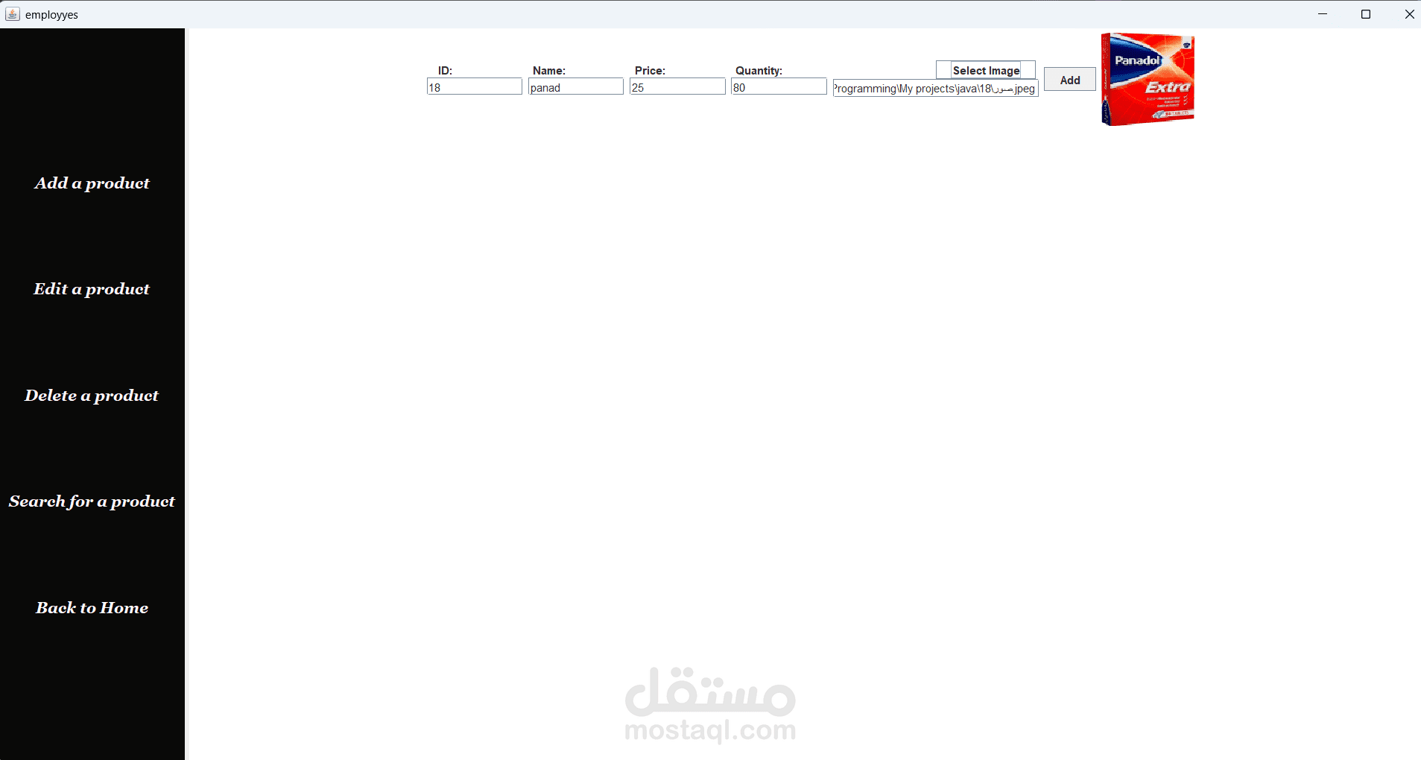Click the Panadol Extra product image preview
This screenshot has width=1421, height=760.
click(1148, 79)
